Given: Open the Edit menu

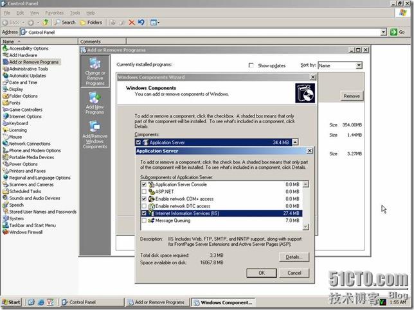Looking at the screenshot, I should click(20, 13).
